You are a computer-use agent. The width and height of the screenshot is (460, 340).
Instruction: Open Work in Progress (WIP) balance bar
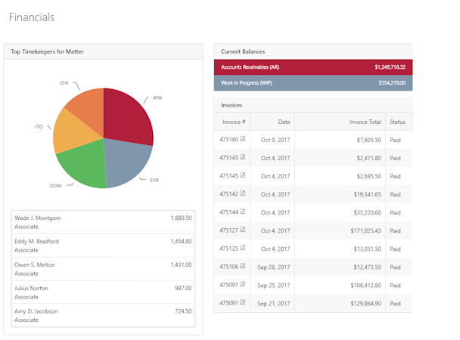pyautogui.click(x=313, y=83)
